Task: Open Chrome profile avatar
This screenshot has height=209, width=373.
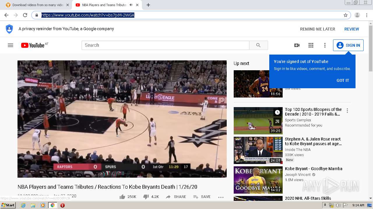Action: 357,15
